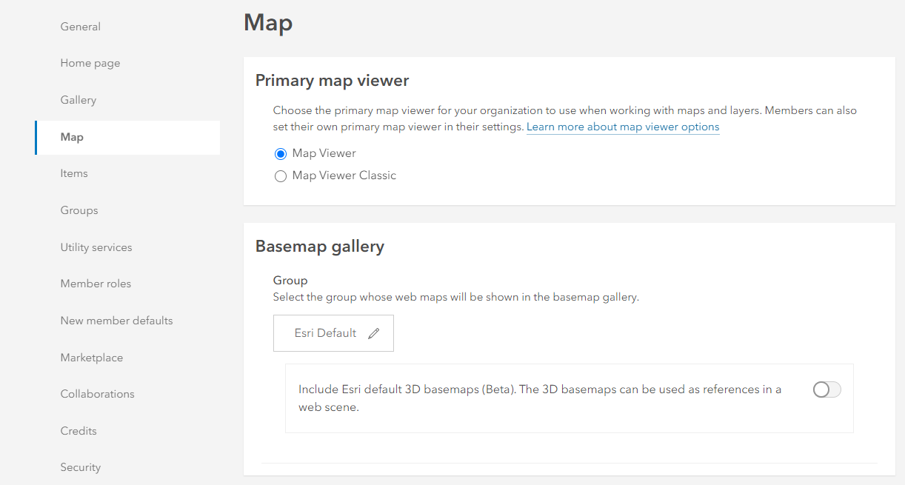Screen dimensions: 905x485
Task: Follow the Learn more about map viewer options link
Action: coord(623,127)
